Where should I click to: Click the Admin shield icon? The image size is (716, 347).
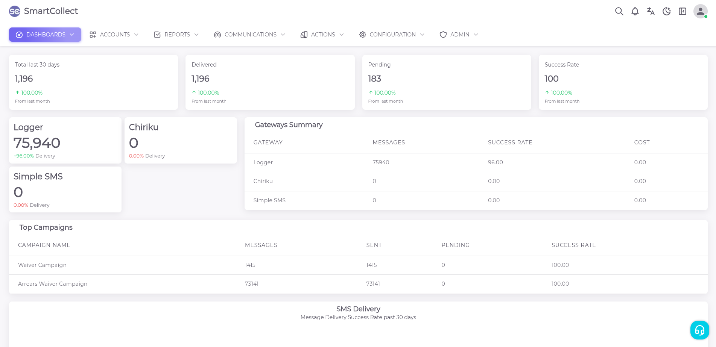tap(443, 35)
